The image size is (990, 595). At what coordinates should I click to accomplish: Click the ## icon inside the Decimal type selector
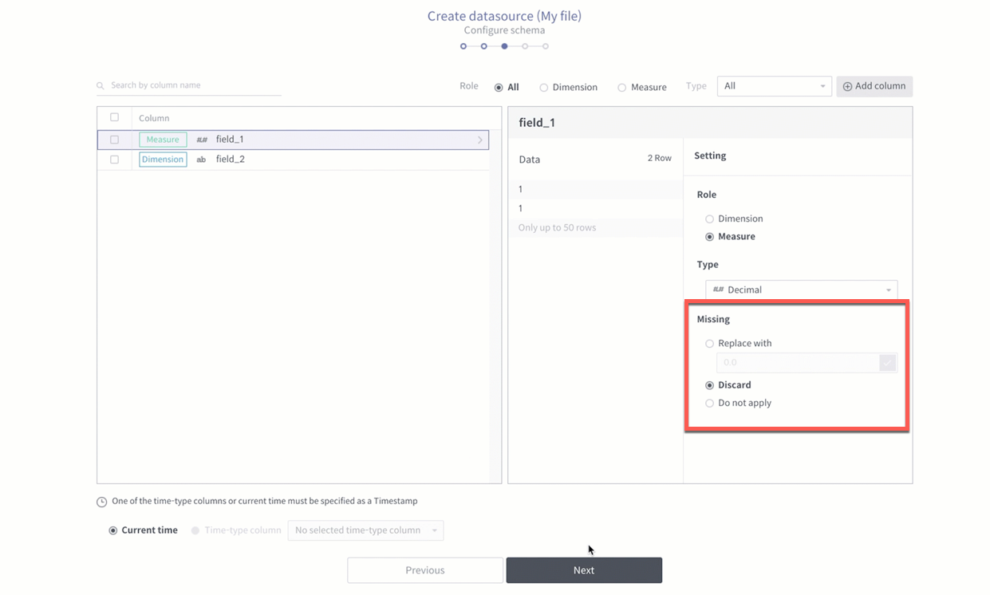(x=717, y=290)
